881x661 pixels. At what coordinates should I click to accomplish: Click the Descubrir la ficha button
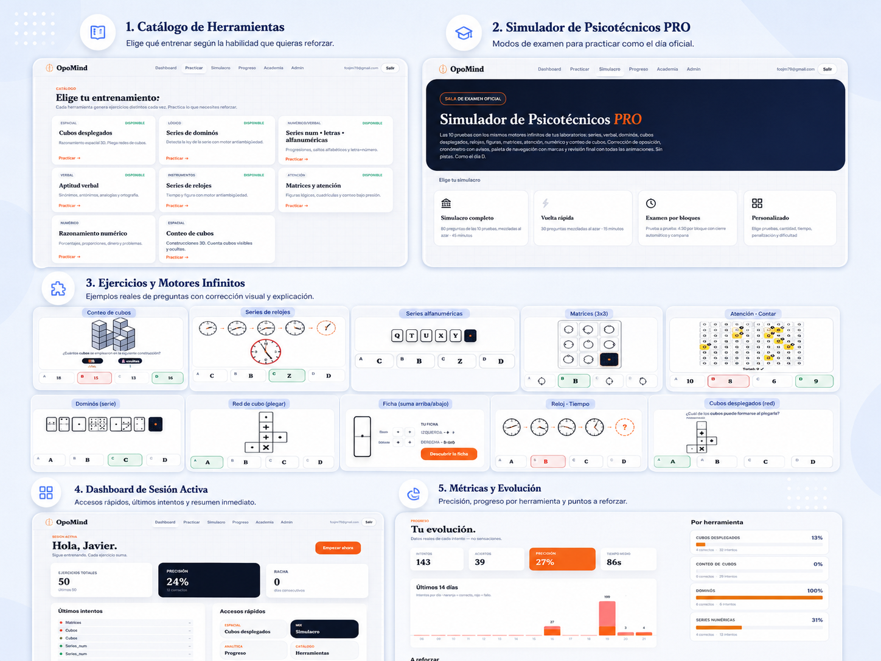click(449, 454)
